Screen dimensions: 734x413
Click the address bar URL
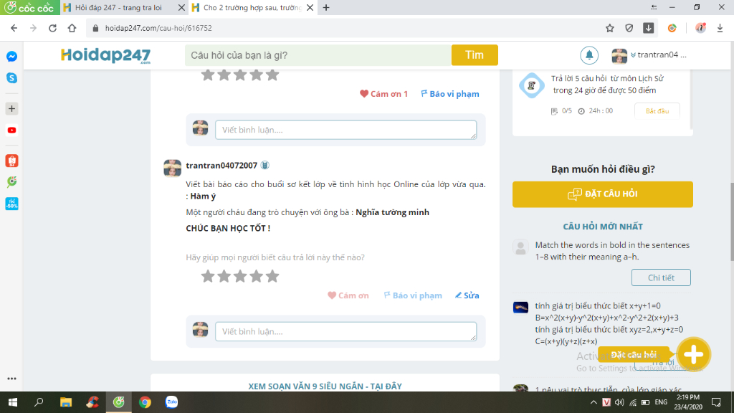pos(158,28)
